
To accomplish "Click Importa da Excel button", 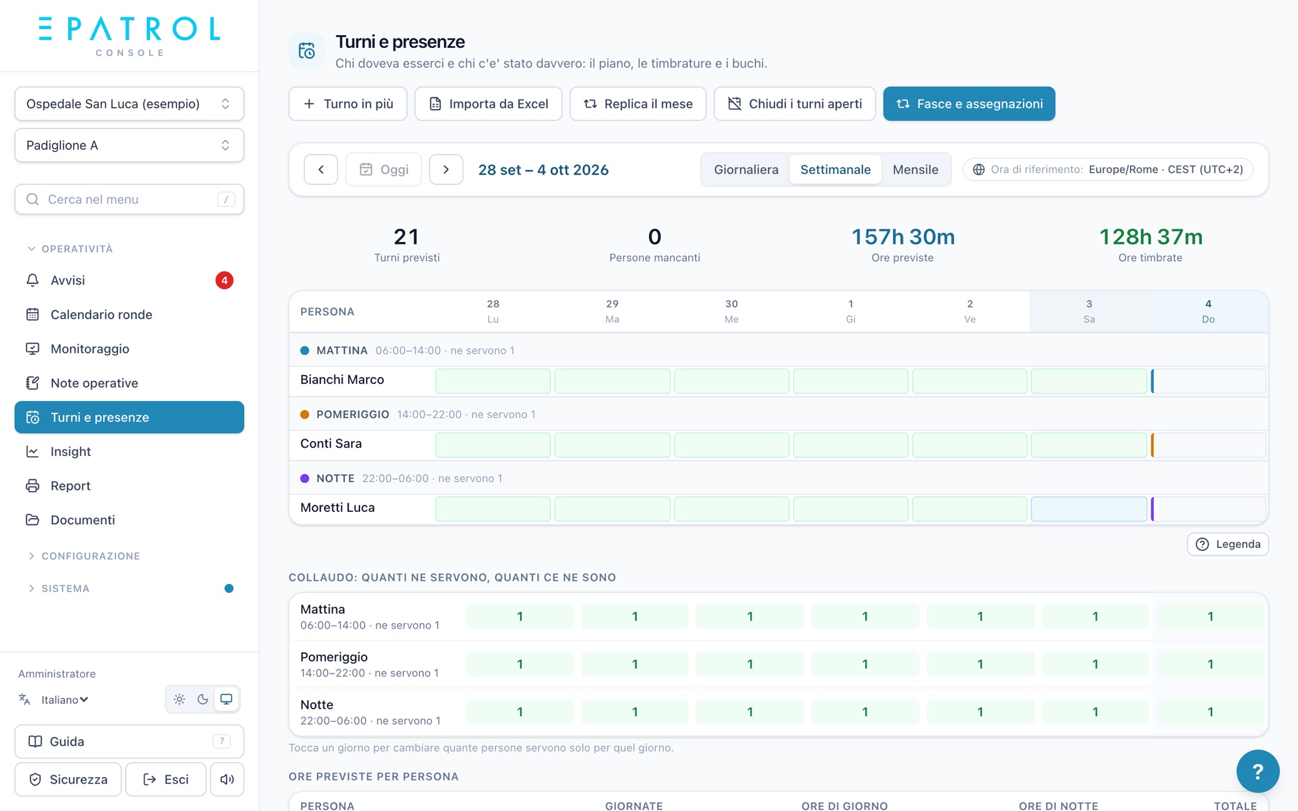I will coord(488,104).
